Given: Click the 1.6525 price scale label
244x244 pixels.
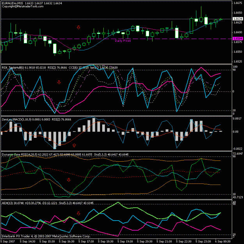Looking at the screenshot, I should (x=238, y=61).
